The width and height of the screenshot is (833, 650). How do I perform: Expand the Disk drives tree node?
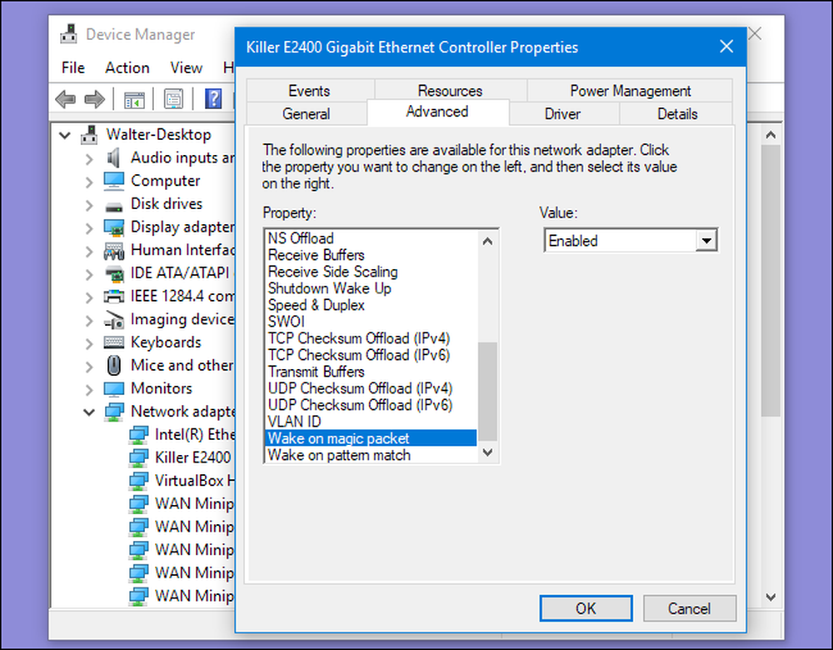(x=89, y=205)
